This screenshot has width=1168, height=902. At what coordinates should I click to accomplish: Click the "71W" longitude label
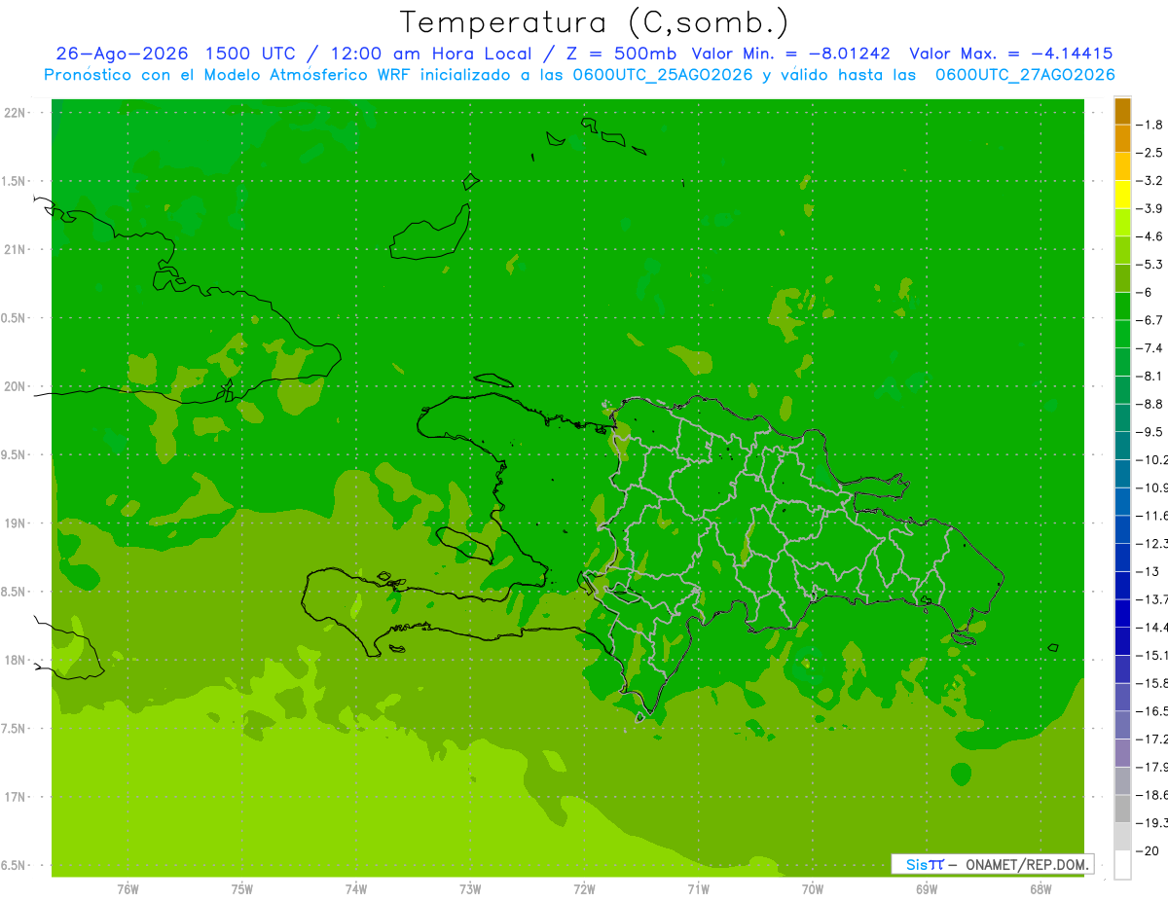click(x=698, y=889)
